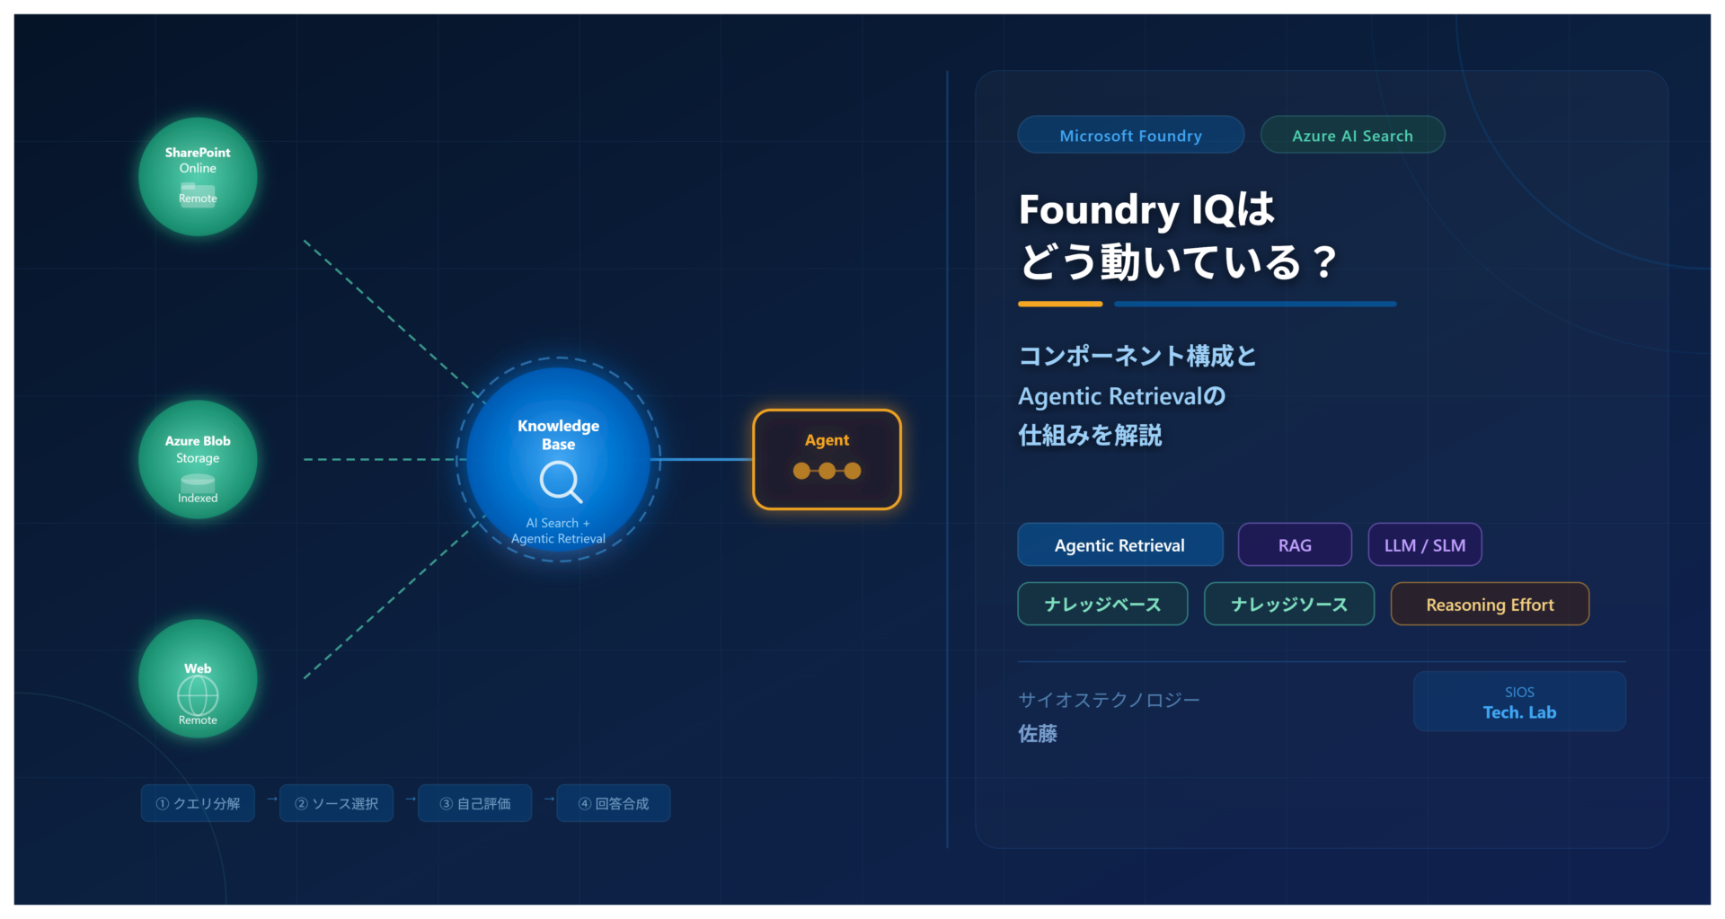
Task: Click the 'Knowledge Base' label text
Action: 558,435
